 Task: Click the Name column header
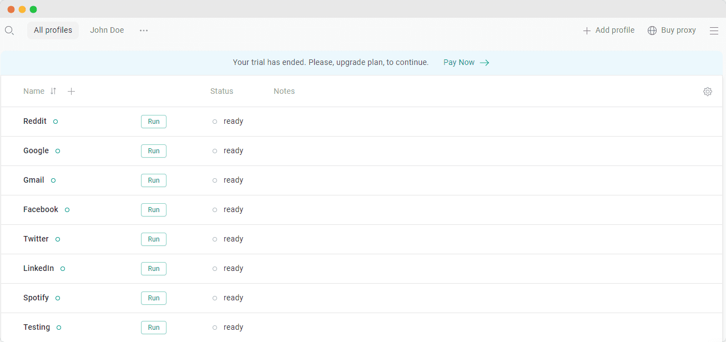click(x=34, y=91)
